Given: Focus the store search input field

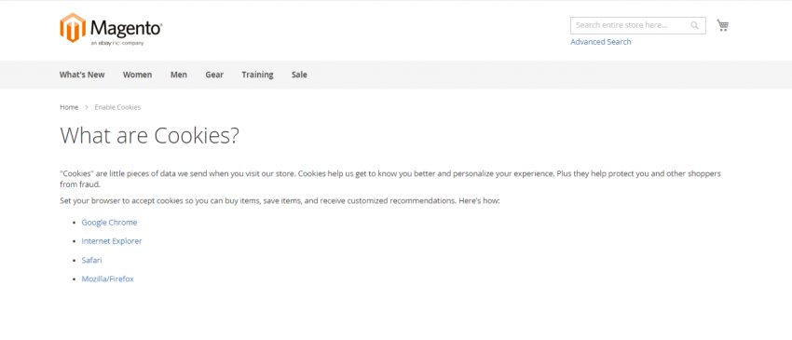Looking at the screenshot, I should pyautogui.click(x=638, y=25).
